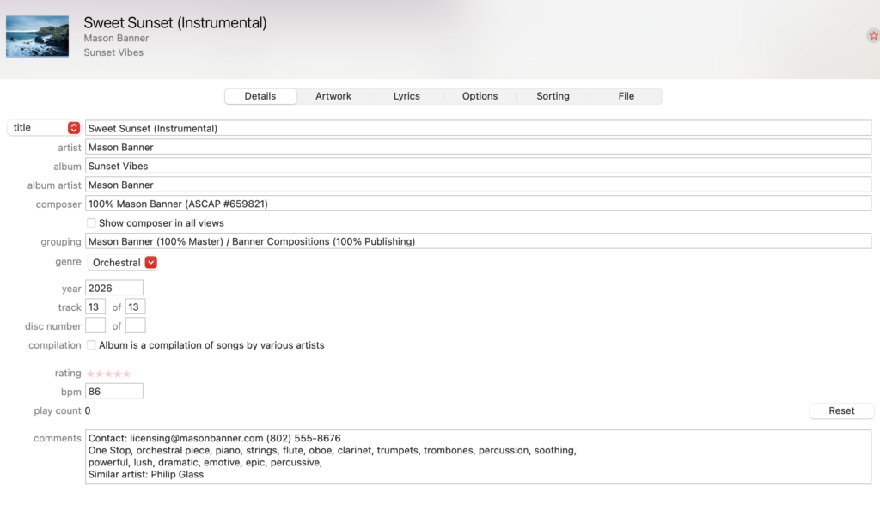Switch to the Artwork tab
The width and height of the screenshot is (880, 523).
(x=333, y=96)
